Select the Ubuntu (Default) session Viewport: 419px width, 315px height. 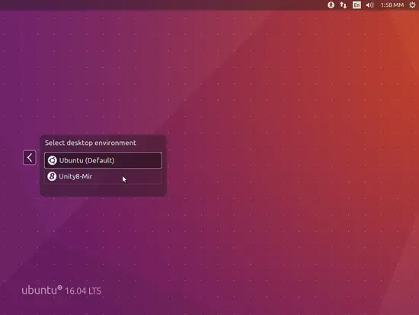103,160
